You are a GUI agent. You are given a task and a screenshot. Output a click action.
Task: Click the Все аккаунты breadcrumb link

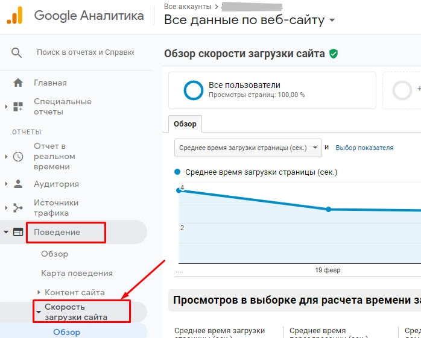point(188,7)
